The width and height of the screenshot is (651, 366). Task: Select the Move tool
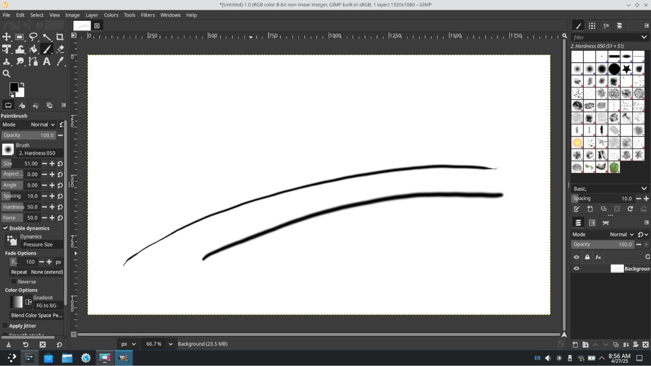(x=7, y=37)
